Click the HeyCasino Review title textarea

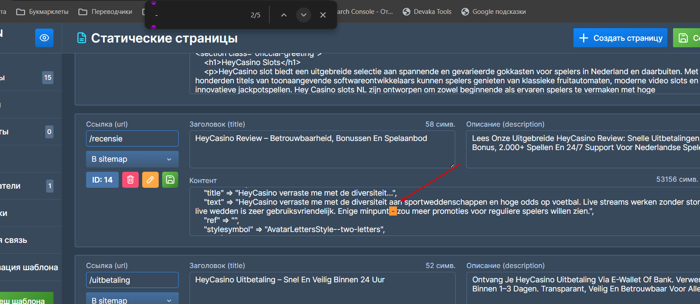(x=322, y=149)
